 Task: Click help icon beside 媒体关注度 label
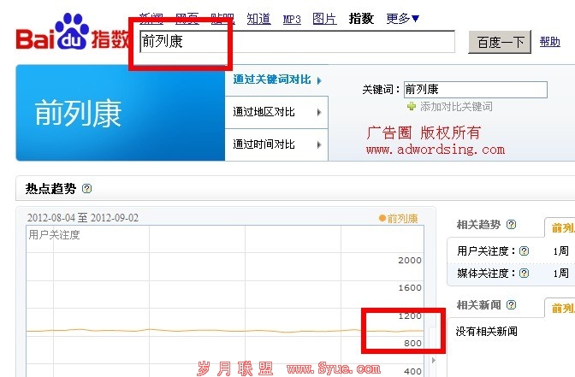click(x=524, y=274)
